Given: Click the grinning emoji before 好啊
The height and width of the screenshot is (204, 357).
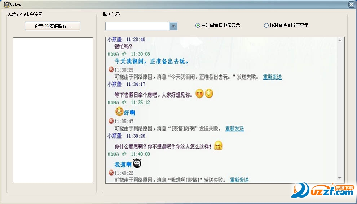Looking at the screenshot, I should tap(119, 112).
